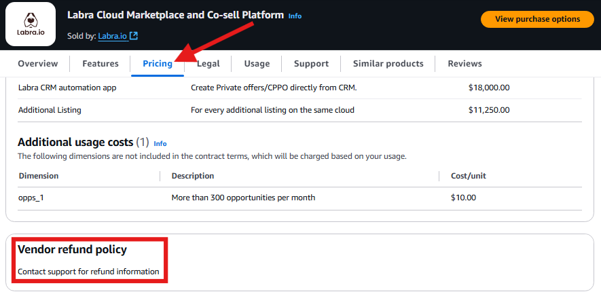Switch to Similar products tab
This screenshot has width=601, height=294.
point(388,64)
